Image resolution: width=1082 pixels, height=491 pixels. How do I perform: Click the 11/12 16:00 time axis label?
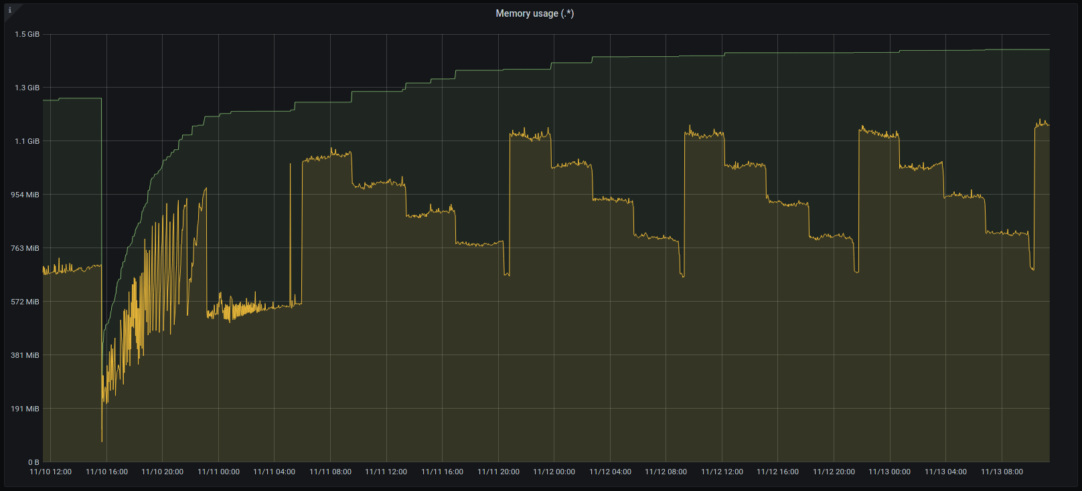pos(778,472)
